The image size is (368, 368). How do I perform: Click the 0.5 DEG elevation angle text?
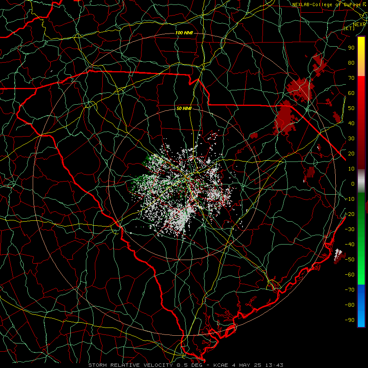tap(189, 365)
